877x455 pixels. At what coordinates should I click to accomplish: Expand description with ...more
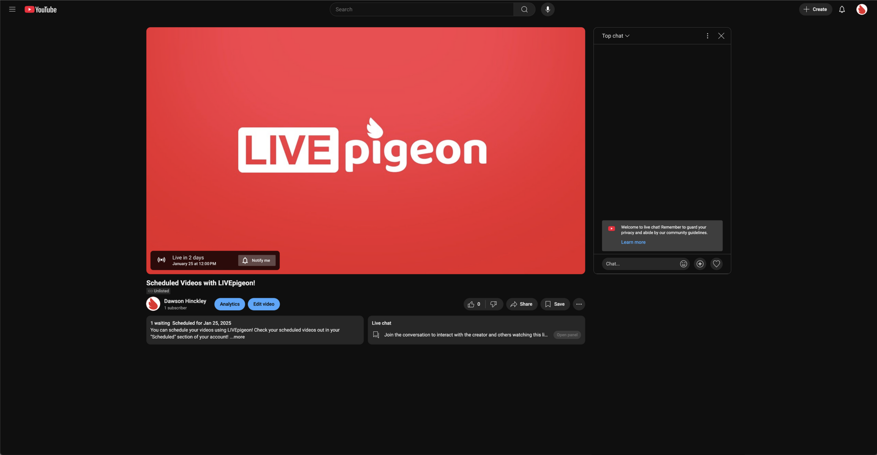point(237,337)
